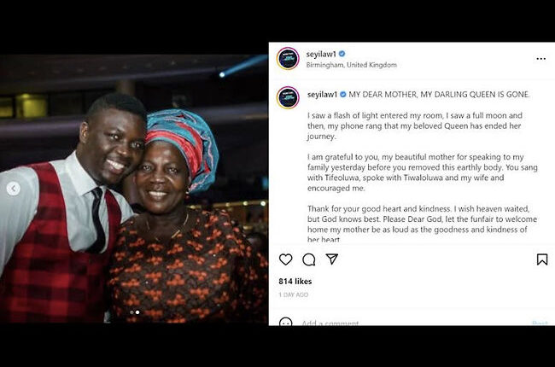This screenshot has width=555, height=367.
Task: Share post via paper plane icon
Action: click(331, 259)
